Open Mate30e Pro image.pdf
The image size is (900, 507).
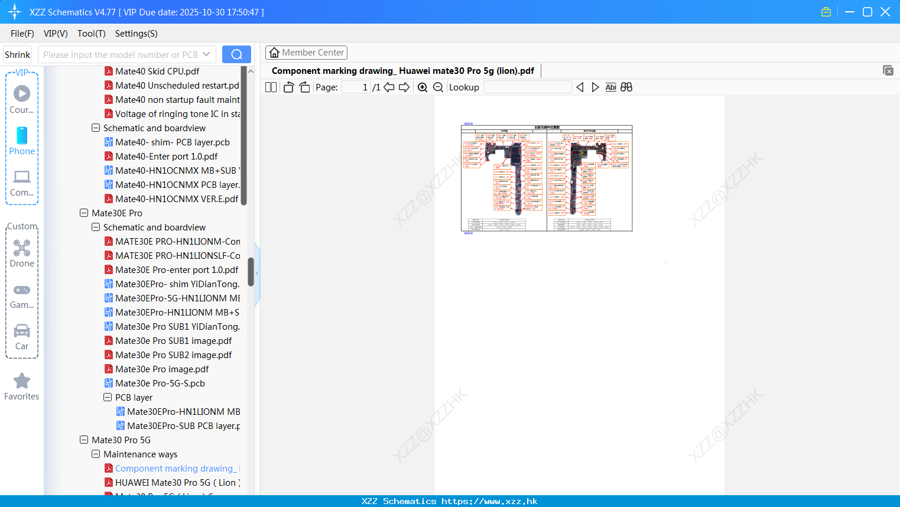pos(157,369)
